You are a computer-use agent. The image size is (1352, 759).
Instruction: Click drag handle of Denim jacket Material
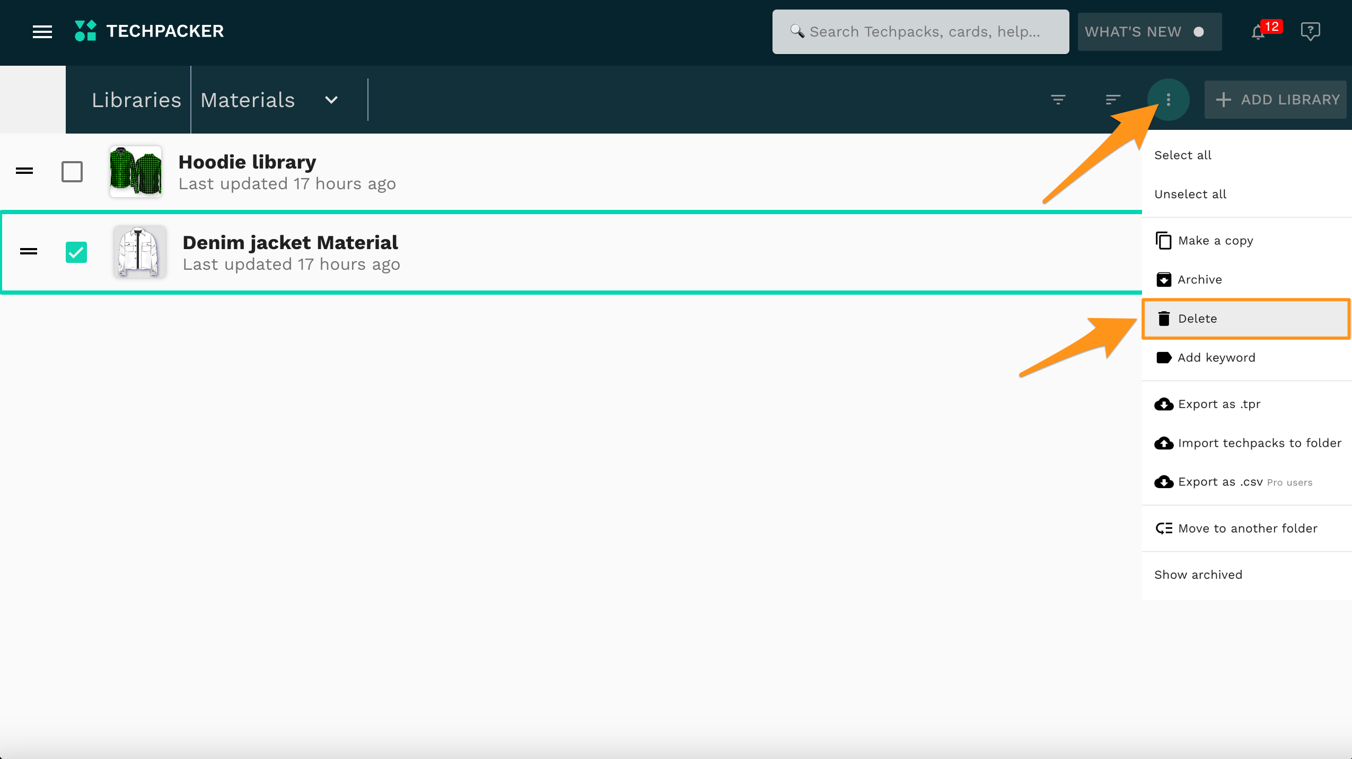[x=29, y=251]
